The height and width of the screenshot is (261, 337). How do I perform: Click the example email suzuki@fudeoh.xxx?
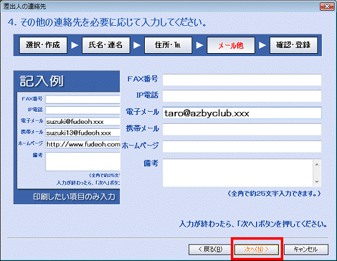tap(75, 122)
